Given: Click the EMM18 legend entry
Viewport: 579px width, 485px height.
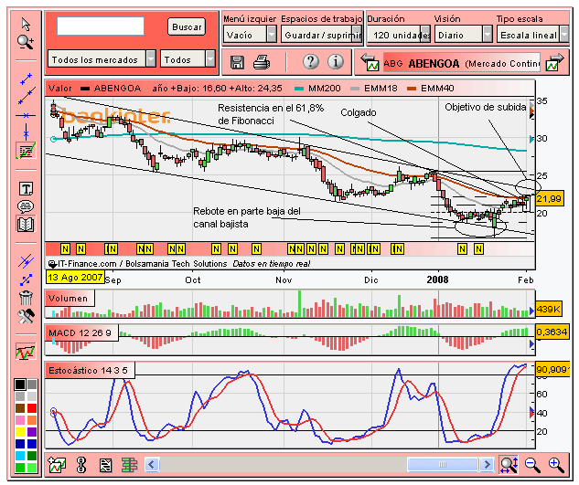Looking at the screenshot, I should pos(374,89).
